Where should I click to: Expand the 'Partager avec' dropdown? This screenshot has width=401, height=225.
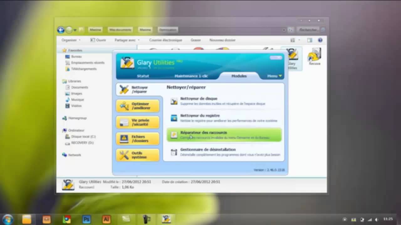coord(127,40)
